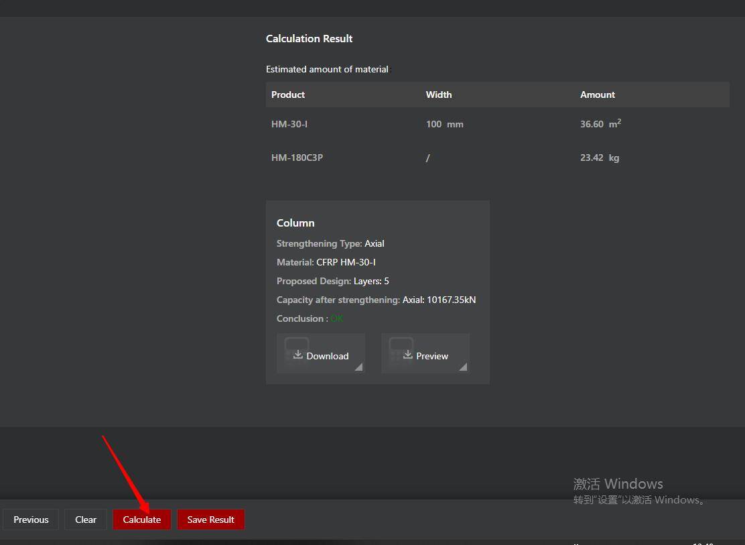Click the download arrow icon beside Preview

(407, 355)
